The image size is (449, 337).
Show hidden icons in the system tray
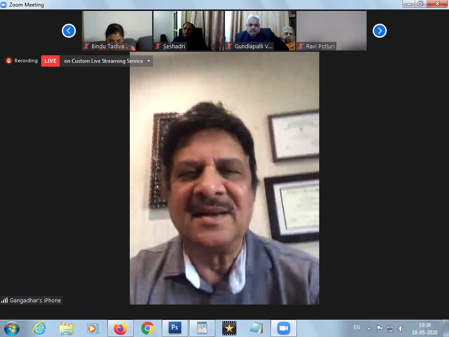click(369, 328)
